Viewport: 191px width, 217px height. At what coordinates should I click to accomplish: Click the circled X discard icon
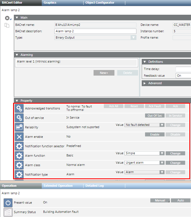tap(7, 18)
